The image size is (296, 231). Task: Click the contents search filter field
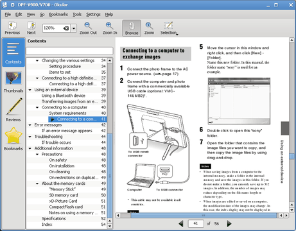(x=69, y=51)
